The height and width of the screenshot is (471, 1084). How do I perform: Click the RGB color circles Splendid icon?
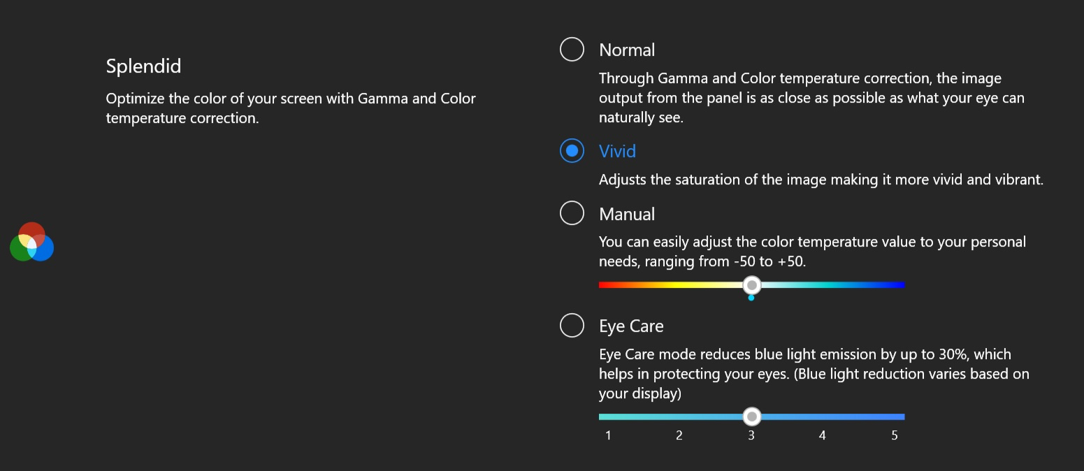tap(32, 242)
